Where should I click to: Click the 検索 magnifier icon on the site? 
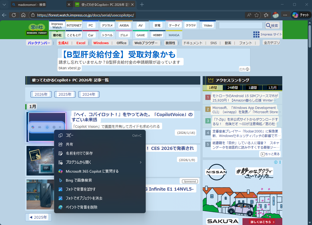(x=268, y=25)
